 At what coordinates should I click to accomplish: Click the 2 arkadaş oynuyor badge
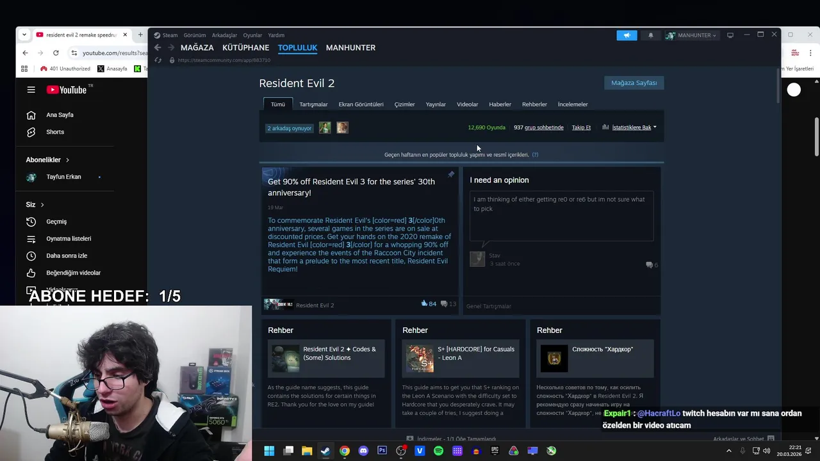click(289, 128)
